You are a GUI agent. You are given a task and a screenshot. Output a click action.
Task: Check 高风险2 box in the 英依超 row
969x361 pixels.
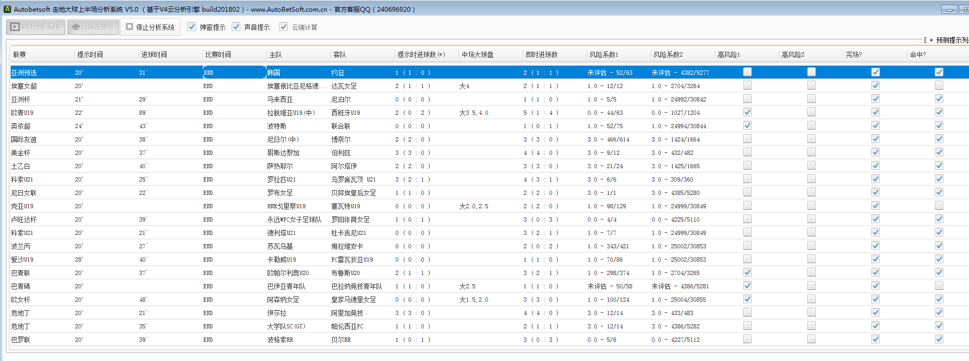pyautogui.click(x=812, y=125)
